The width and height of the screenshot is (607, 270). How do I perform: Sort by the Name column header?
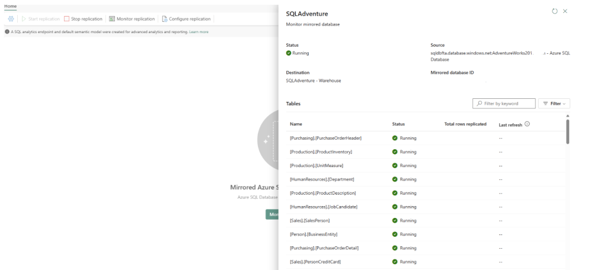[x=296, y=124]
